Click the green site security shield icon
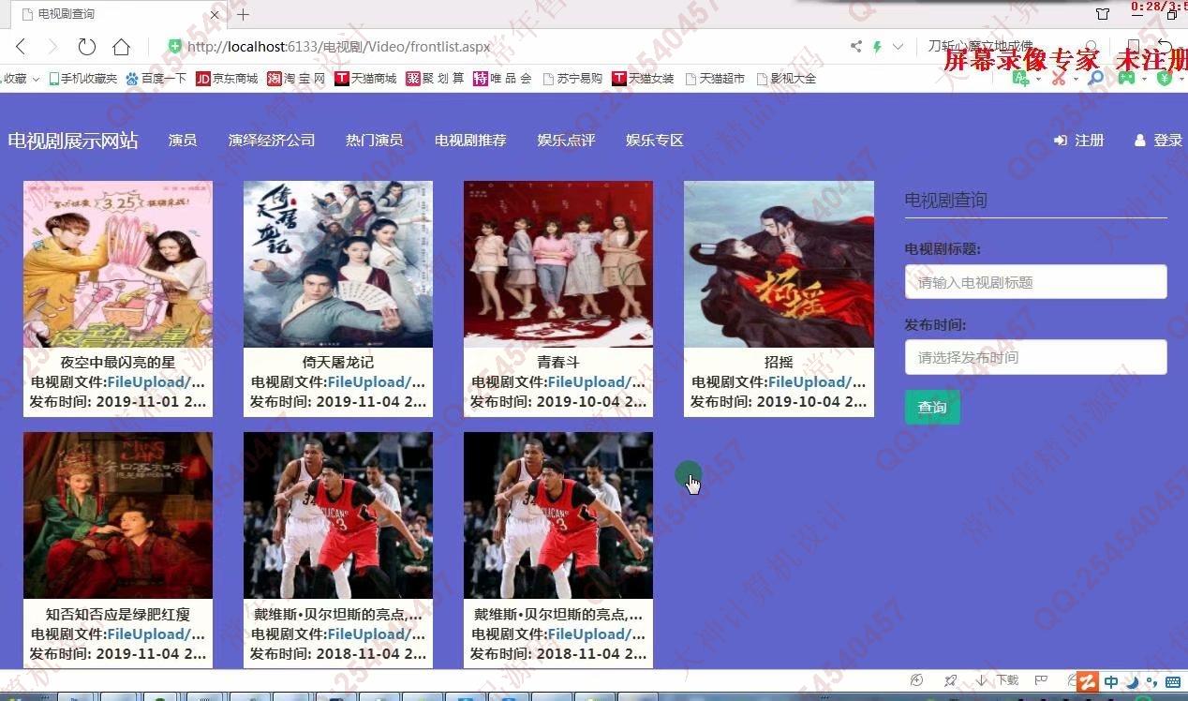The height and width of the screenshot is (701, 1188). (174, 46)
